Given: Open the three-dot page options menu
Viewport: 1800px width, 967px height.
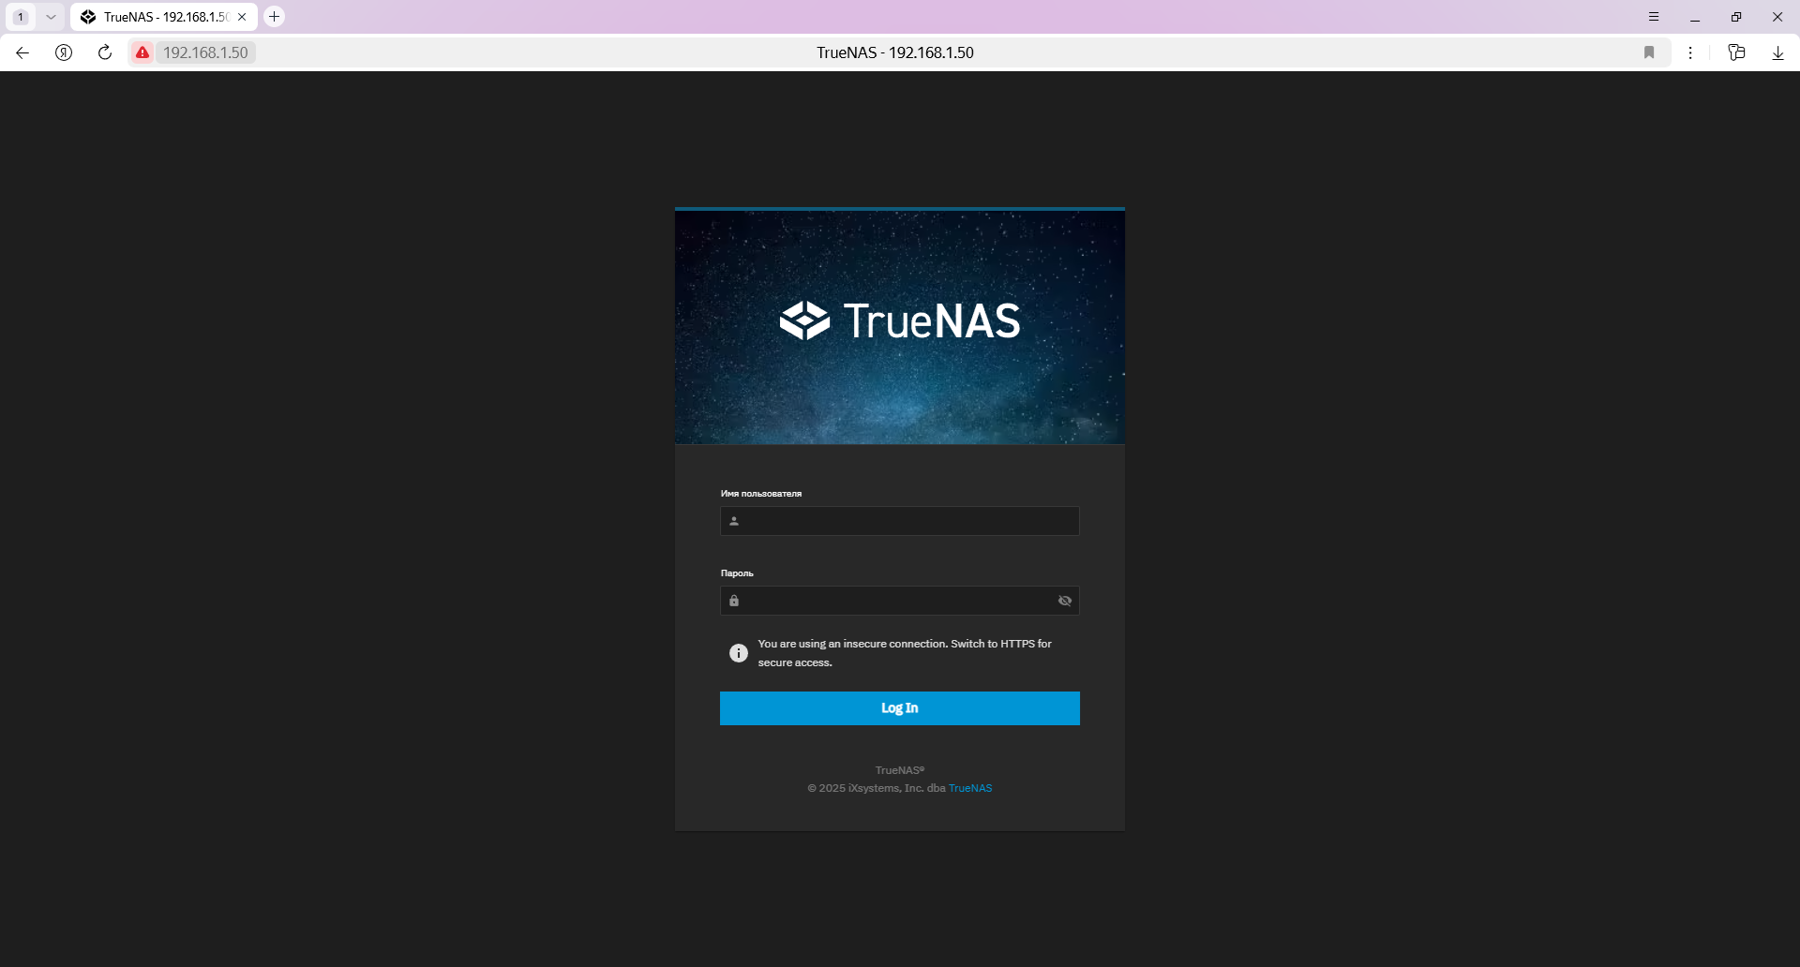Looking at the screenshot, I should (x=1690, y=52).
